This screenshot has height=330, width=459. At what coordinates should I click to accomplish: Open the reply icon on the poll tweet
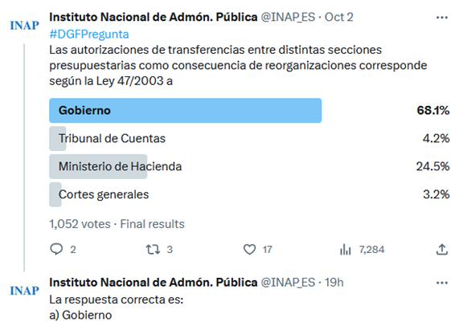click(x=56, y=249)
